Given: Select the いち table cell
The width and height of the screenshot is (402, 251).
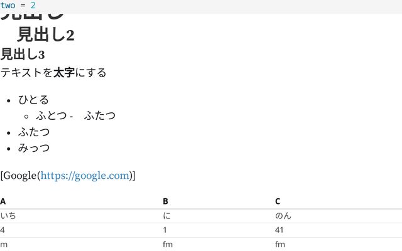Looking at the screenshot, I should tap(9, 216).
